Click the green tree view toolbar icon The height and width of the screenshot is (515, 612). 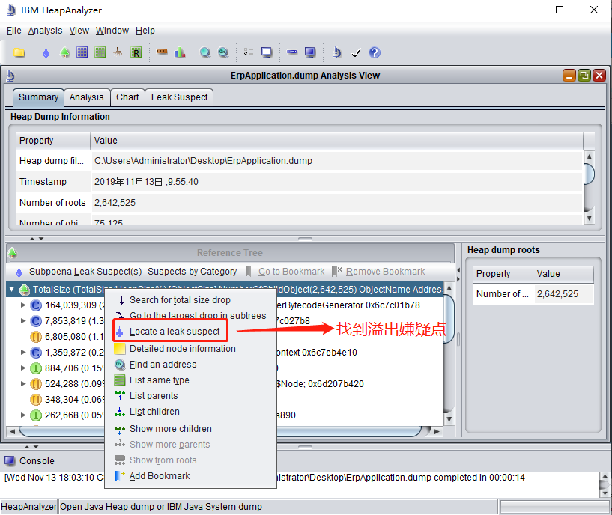(x=64, y=52)
